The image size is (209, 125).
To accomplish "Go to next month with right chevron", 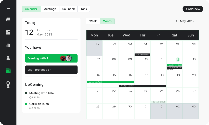I will (197, 21).
